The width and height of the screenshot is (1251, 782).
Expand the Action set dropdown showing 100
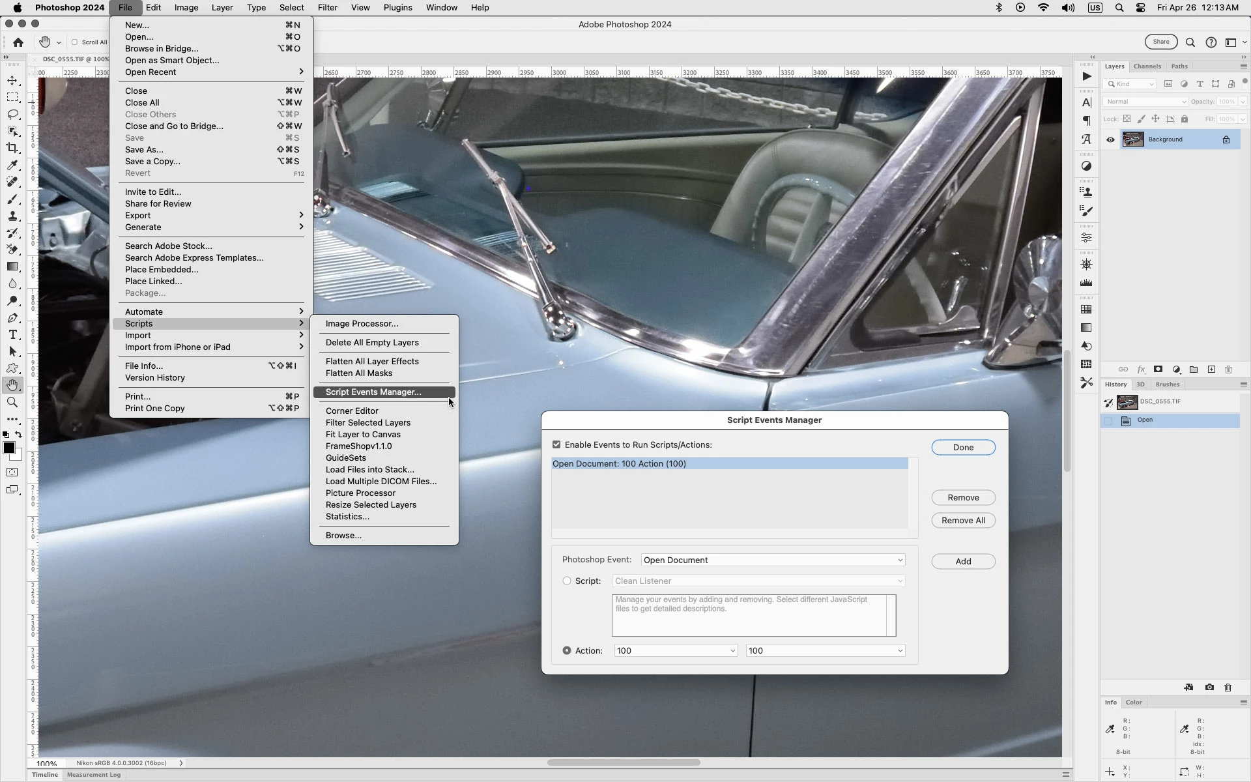[675, 650]
